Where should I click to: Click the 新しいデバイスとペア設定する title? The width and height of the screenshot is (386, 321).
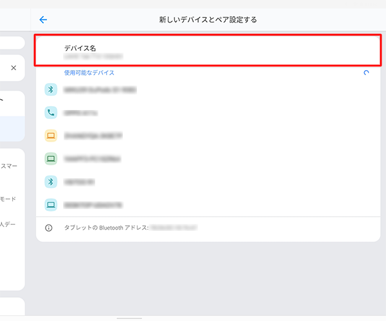pos(208,19)
